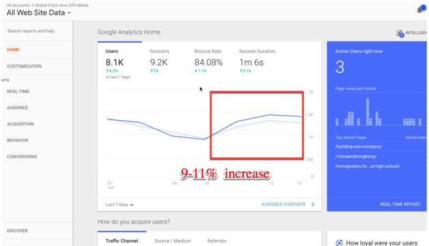Open Customization in the sidebar

[25, 67]
